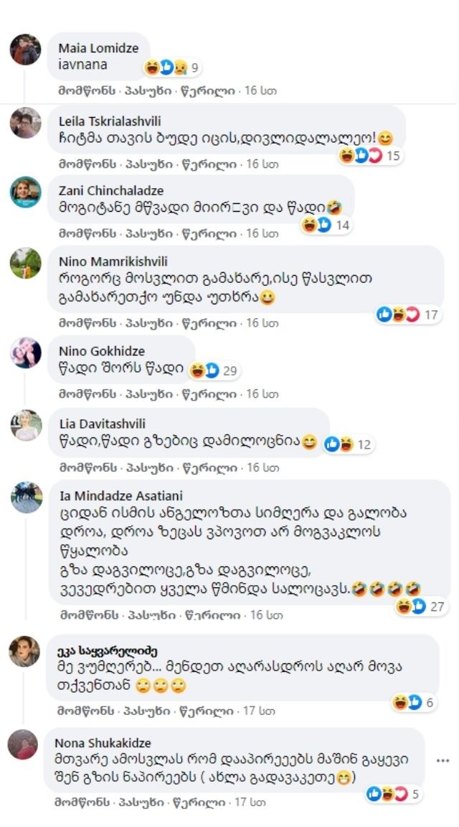Click Maia Lomidze's profile avatar
459x827 pixels.
click(x=25, y=50)
